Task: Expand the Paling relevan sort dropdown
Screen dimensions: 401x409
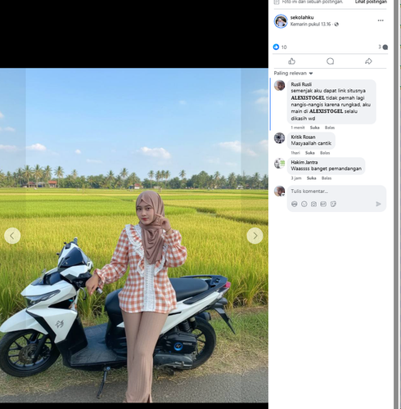Action: coord(293,73)
